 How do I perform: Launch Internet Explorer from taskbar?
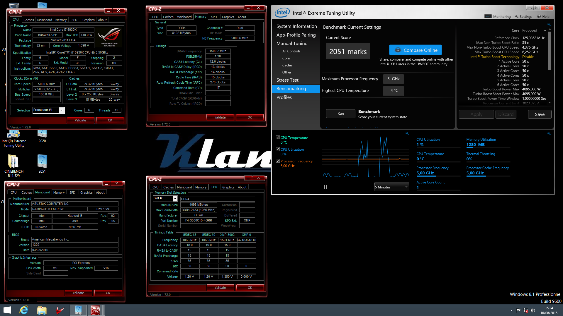pos(24,310)
